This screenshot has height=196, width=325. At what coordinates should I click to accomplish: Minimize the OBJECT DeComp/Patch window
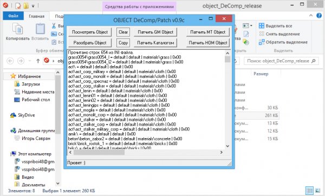(x=200, y=19)
